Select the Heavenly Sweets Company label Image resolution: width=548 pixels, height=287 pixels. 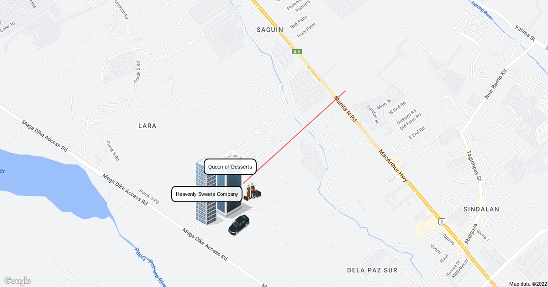[206, 194]
